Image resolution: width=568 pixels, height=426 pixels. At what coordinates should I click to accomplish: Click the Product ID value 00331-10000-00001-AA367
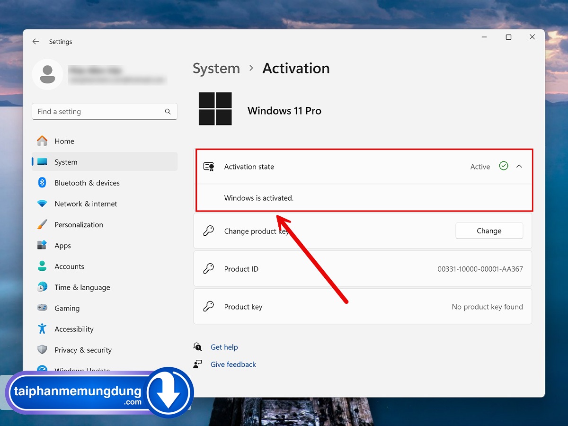pos(480,269)
